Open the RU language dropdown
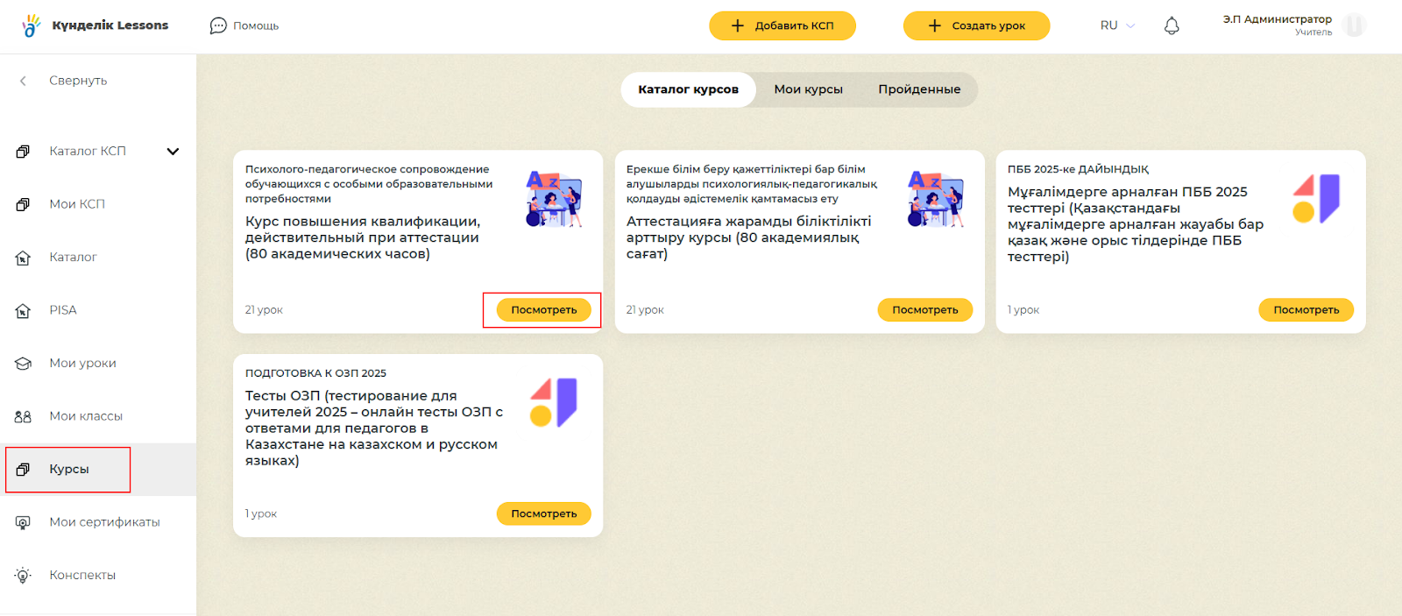The width and height of the screenshot is (1402, 616). pyautogui.click(x=1117, y=25)
